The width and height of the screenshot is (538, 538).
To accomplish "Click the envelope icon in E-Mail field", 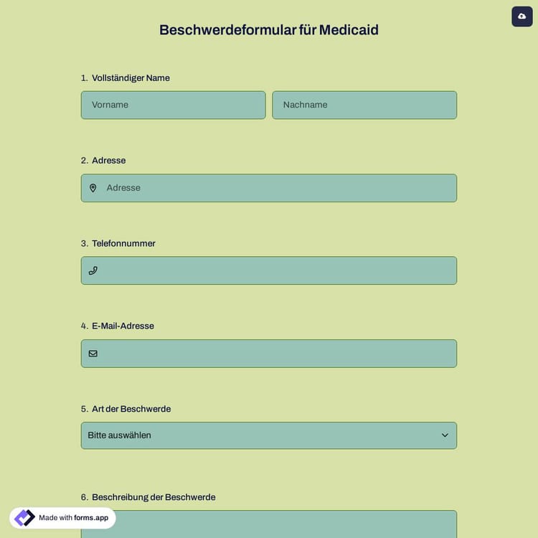I will [x=93, y=354].
